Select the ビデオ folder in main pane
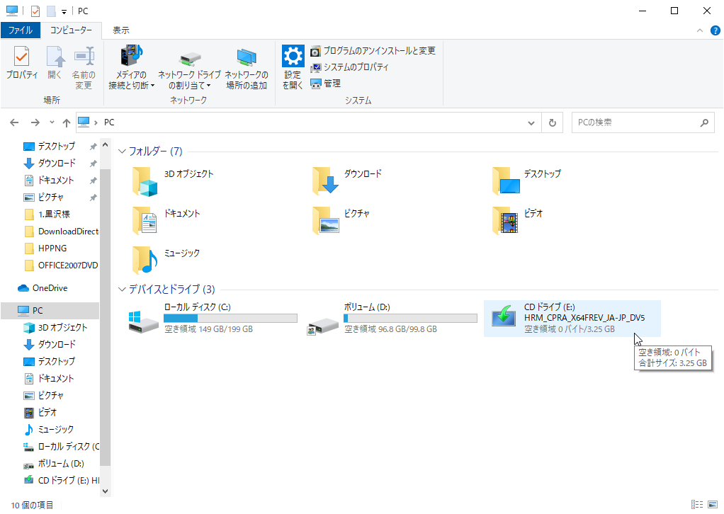Screen dimensions: 724x514 coord(518,222)
